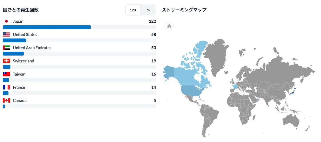Click the France flag icon
The width and height of the screenshot is (321, 142).
(x=6, y=87)
